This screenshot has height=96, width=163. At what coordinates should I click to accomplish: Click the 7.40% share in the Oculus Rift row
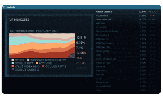pos(143,27)
